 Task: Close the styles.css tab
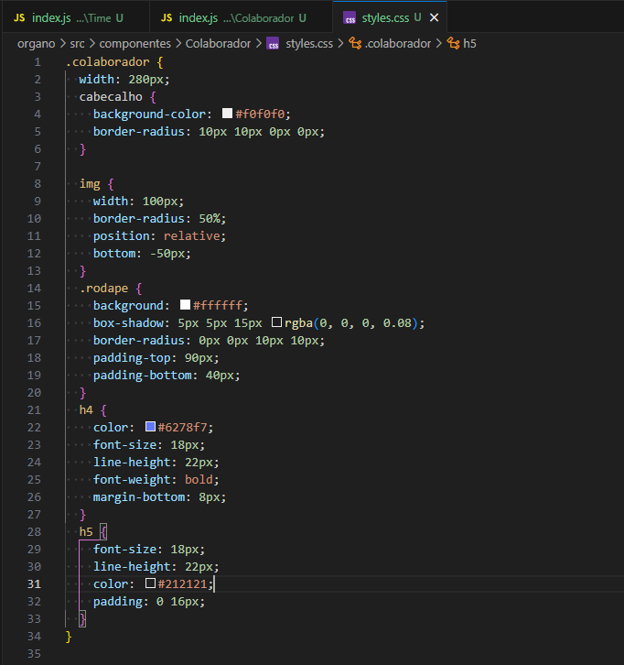click(434, 18)
